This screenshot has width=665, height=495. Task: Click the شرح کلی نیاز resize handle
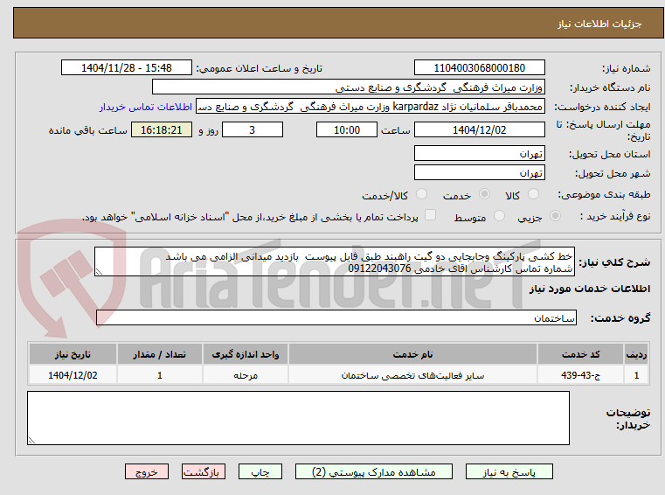(x=99, y=272)
